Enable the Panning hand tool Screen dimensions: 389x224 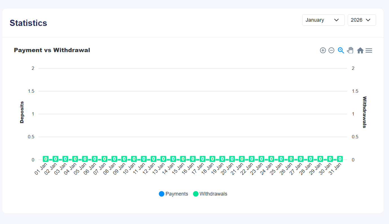point(350,50)
